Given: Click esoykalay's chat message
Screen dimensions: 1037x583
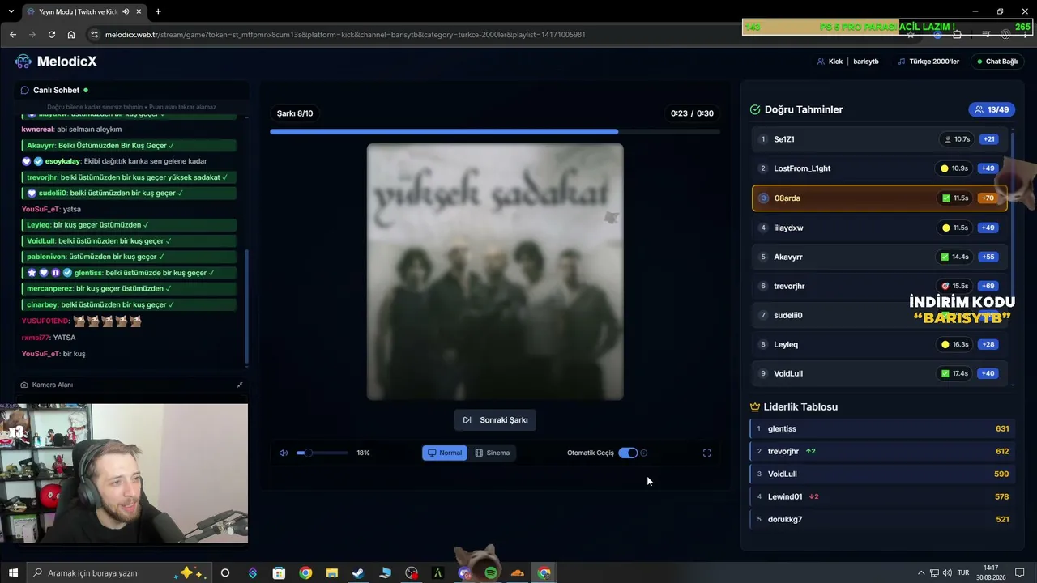Looking at the screenshot, I should [x=130, y=161].
